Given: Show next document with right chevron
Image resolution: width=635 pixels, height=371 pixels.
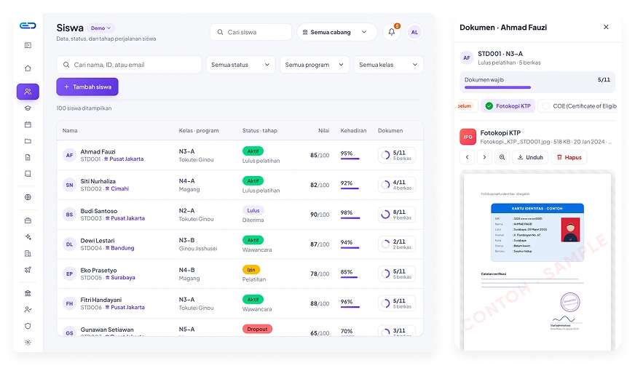Looking at the screenshot, I should [484, 157].
